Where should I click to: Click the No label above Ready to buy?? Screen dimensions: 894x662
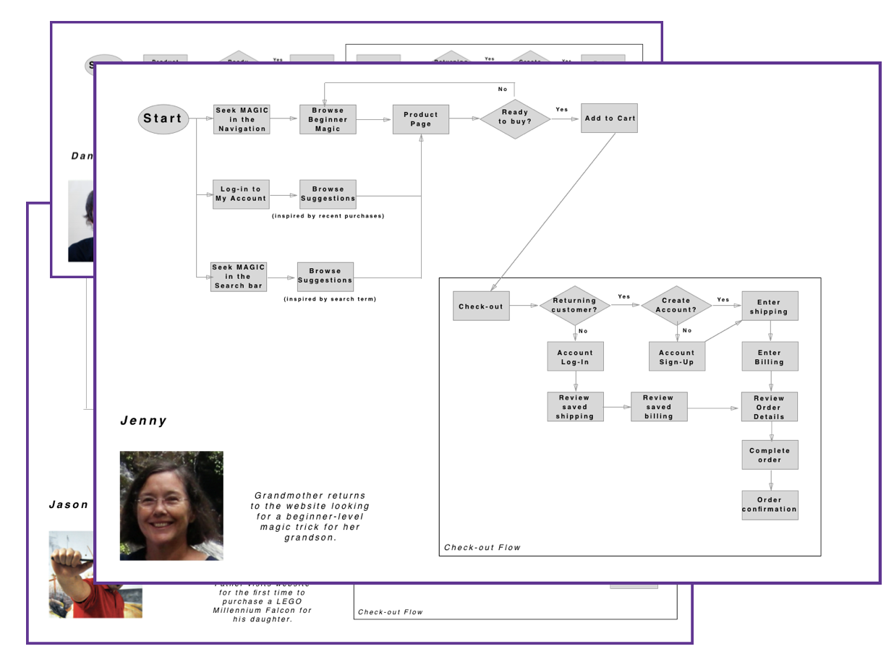click(x=503, y=89)
